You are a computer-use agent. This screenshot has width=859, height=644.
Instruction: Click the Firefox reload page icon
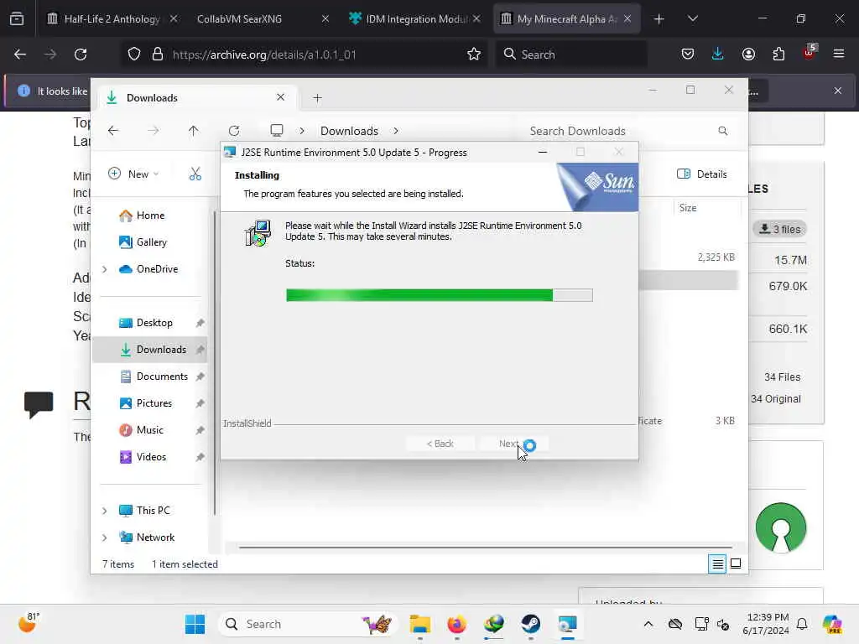81,55
